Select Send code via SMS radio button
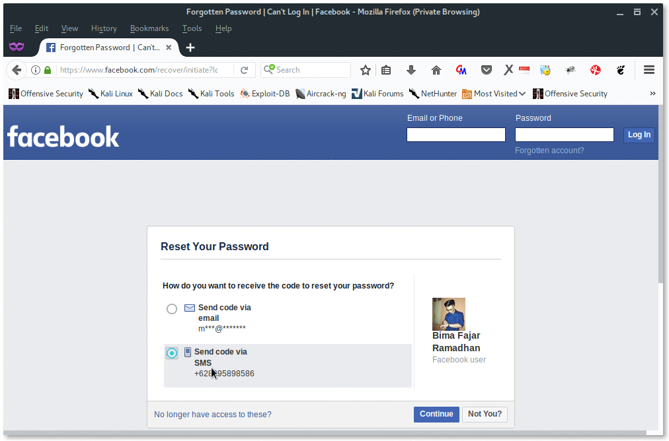Screen dimensions: 669x441 click(172, 353)
